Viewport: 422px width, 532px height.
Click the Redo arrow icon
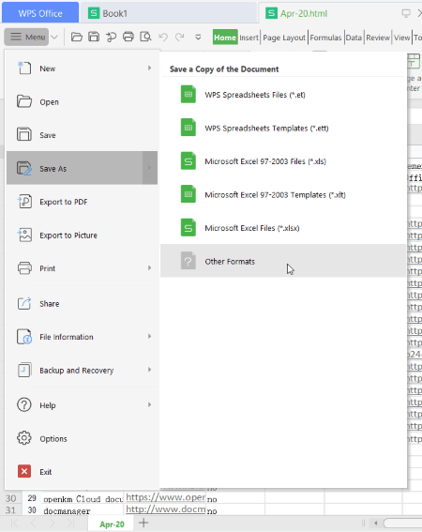(180, 37)
